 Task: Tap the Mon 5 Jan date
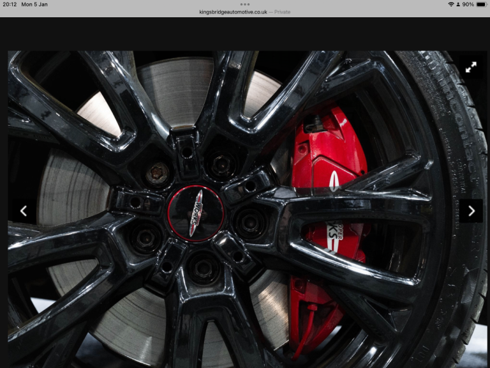tap(35, 4)
